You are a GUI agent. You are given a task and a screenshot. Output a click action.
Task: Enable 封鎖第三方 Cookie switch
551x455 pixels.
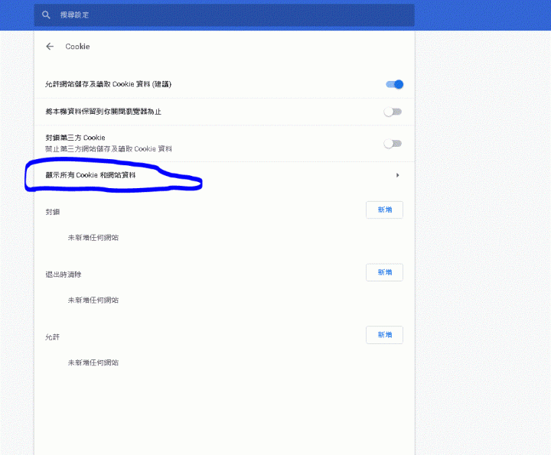[393, 144]
